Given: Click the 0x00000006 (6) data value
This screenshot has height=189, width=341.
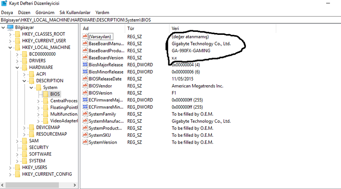Looking at the screenshot, I should (x=186, y=72).
